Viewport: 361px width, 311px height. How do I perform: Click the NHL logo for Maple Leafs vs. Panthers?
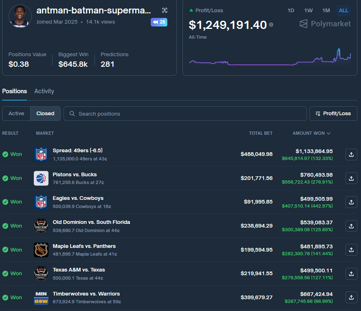point(41,250)
